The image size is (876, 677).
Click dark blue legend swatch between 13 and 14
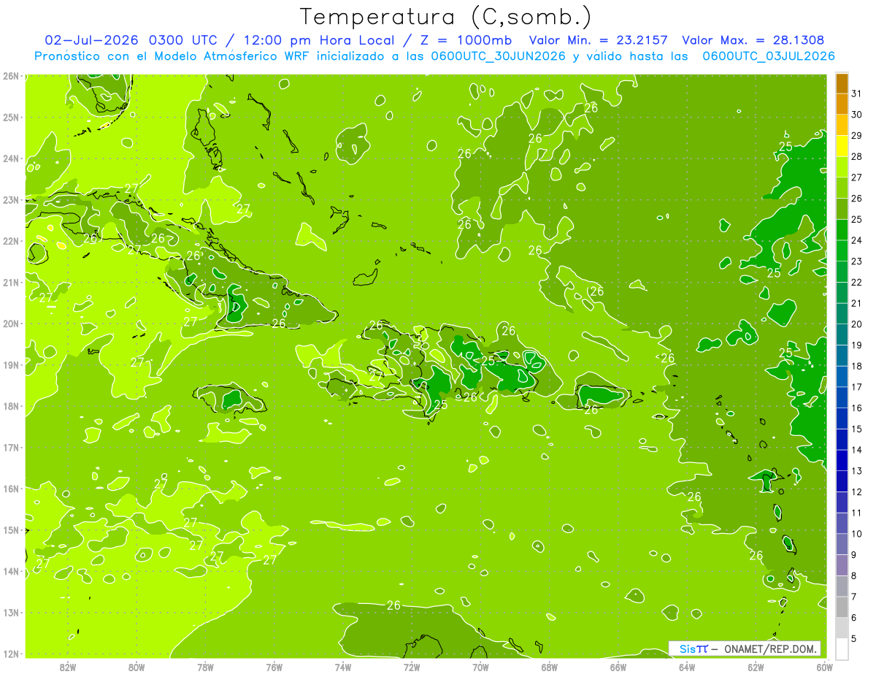point(842,460)
